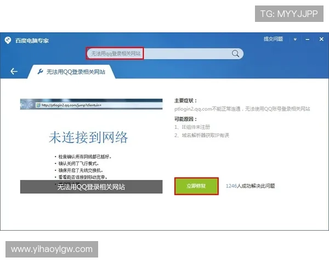The image size is (329, 263).
Task: Click the wrench icon on the tab
Action: (40, 72)
